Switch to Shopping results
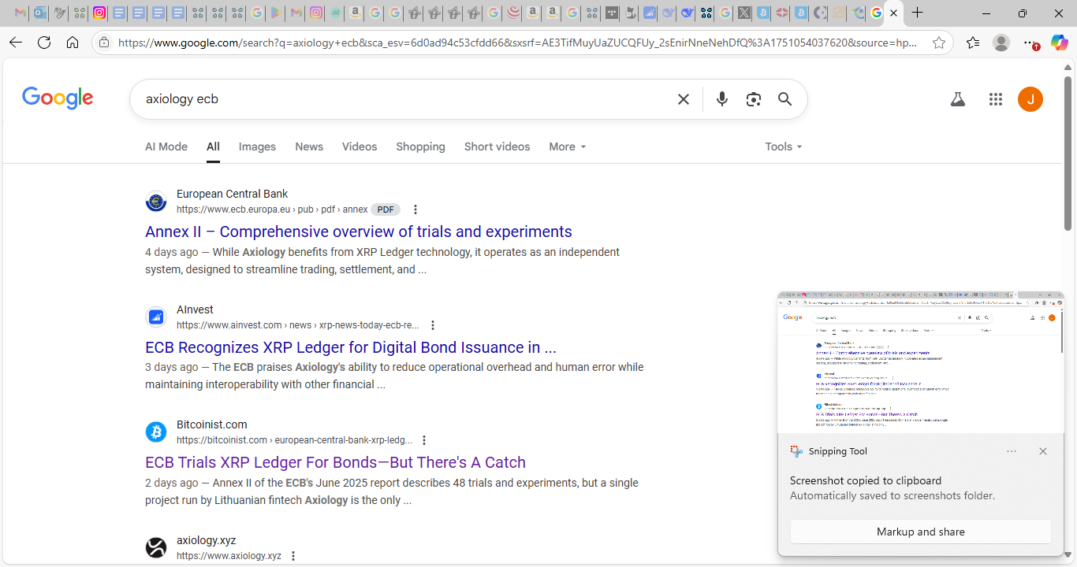Image resolution: width=1077 pixels, height=567 pixels. coord(420,146)
